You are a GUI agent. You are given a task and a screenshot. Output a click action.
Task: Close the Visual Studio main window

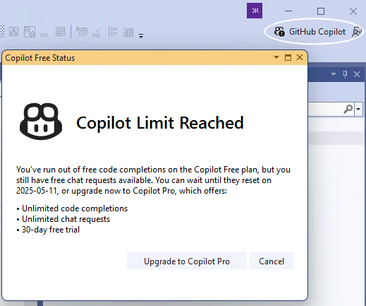coord(353,11)
